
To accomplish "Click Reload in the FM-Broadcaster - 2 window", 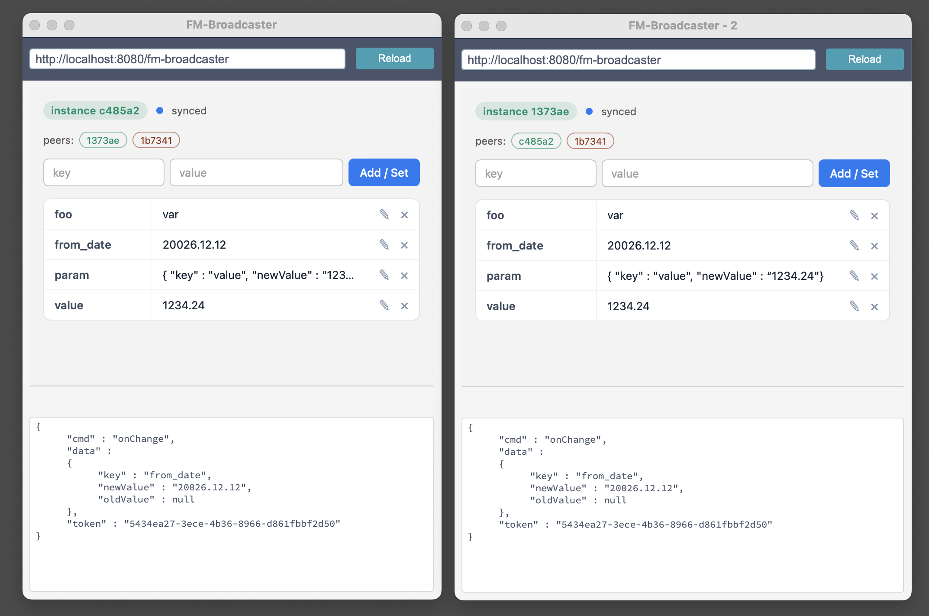I will 864,59.
